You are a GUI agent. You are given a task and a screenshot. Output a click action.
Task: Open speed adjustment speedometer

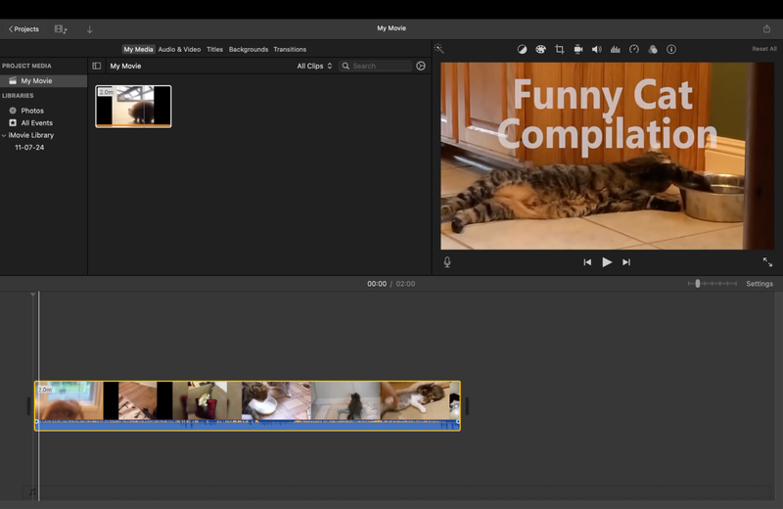pyautogui.click(x=634, y=50)
